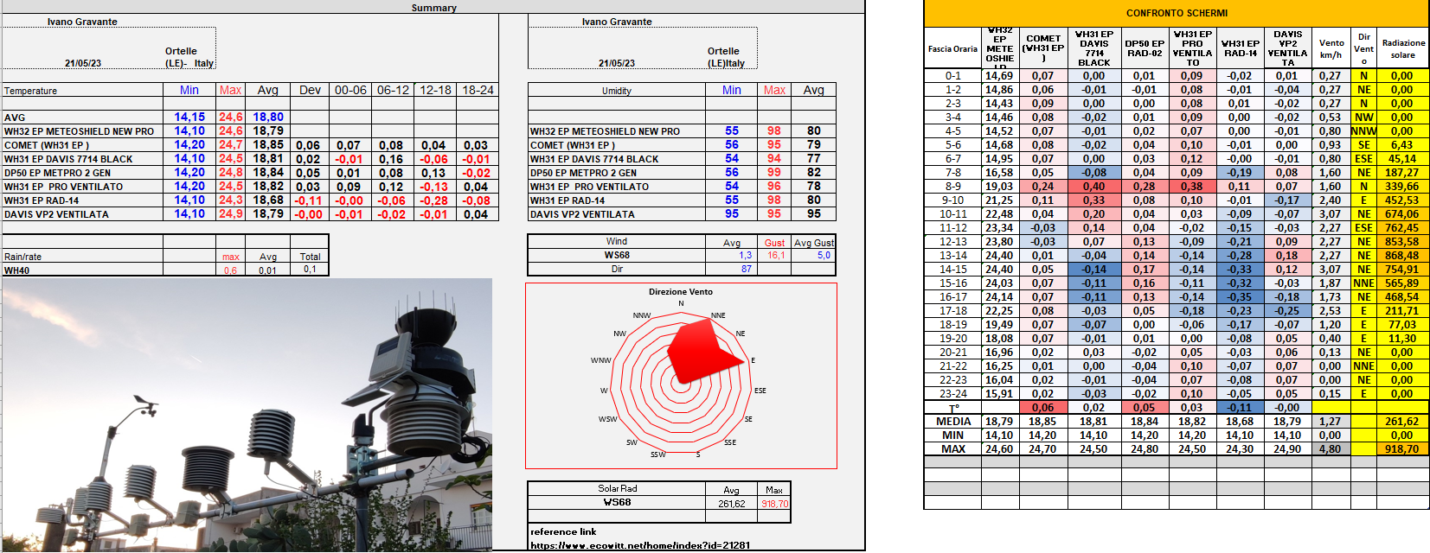
Task: Select the Dev column header
Action: (310, 90)
